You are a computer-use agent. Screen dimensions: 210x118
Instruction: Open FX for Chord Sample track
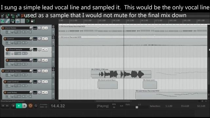pyautogui.click(x=7, y=53)
